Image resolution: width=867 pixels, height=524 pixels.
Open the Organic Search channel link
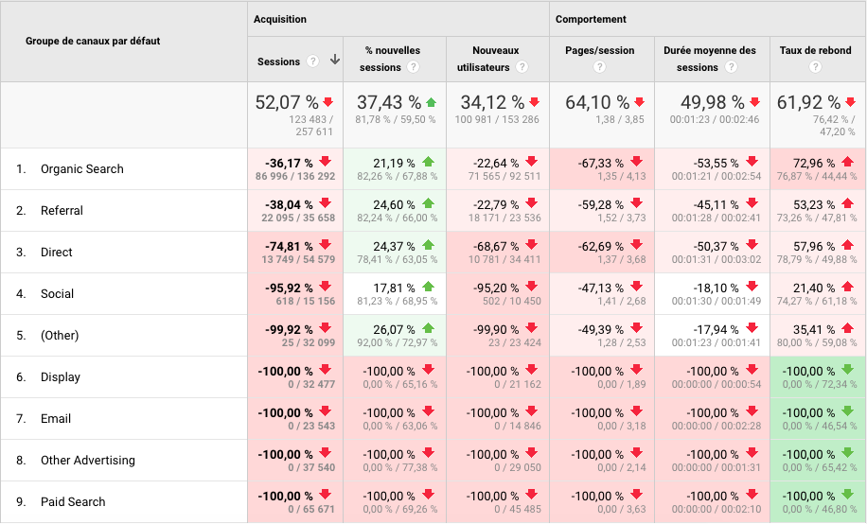tap(81, 169)
